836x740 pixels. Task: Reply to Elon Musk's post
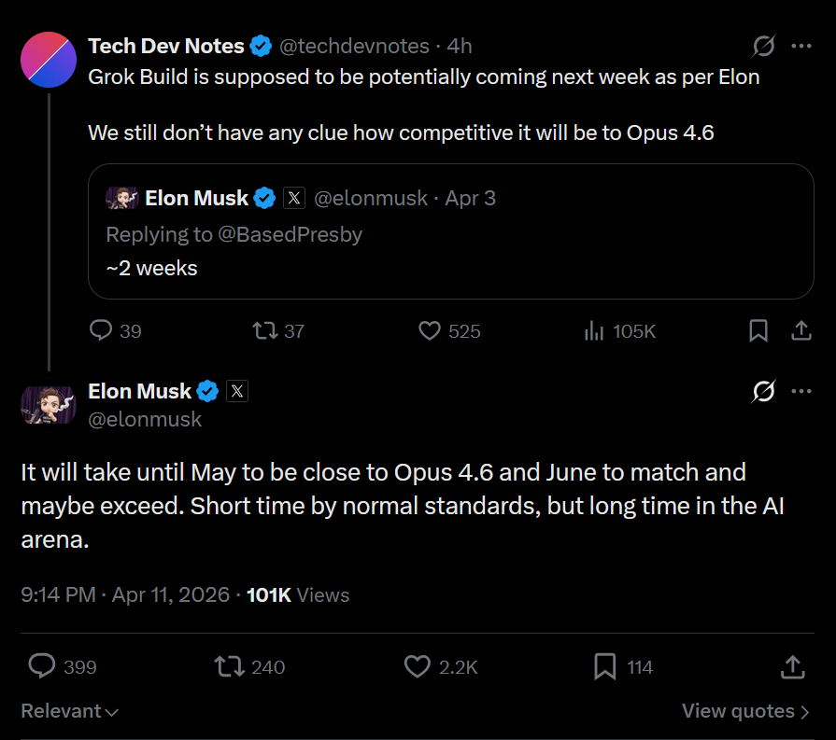coord(42,666)
